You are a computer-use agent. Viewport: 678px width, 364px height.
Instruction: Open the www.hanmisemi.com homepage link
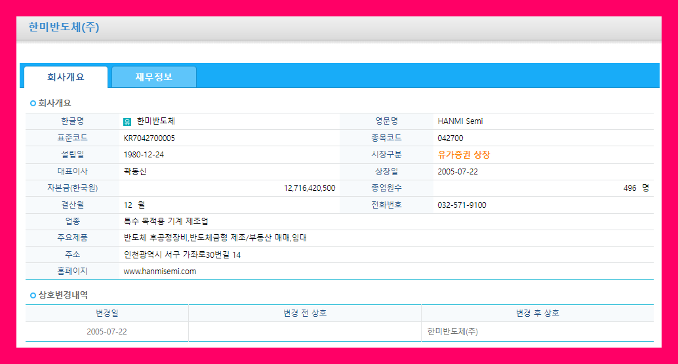coord(160,272)
